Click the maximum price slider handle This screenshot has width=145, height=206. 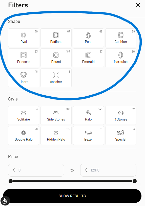(135, 181)
